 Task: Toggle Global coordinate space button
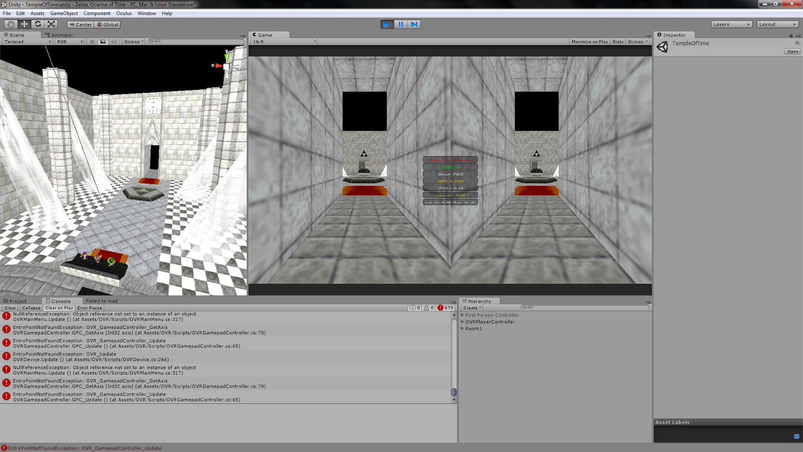pos(108,25)
